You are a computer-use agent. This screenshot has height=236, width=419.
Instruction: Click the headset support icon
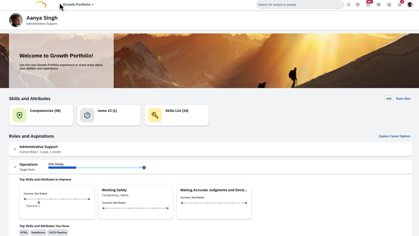(x=389, y=5)
